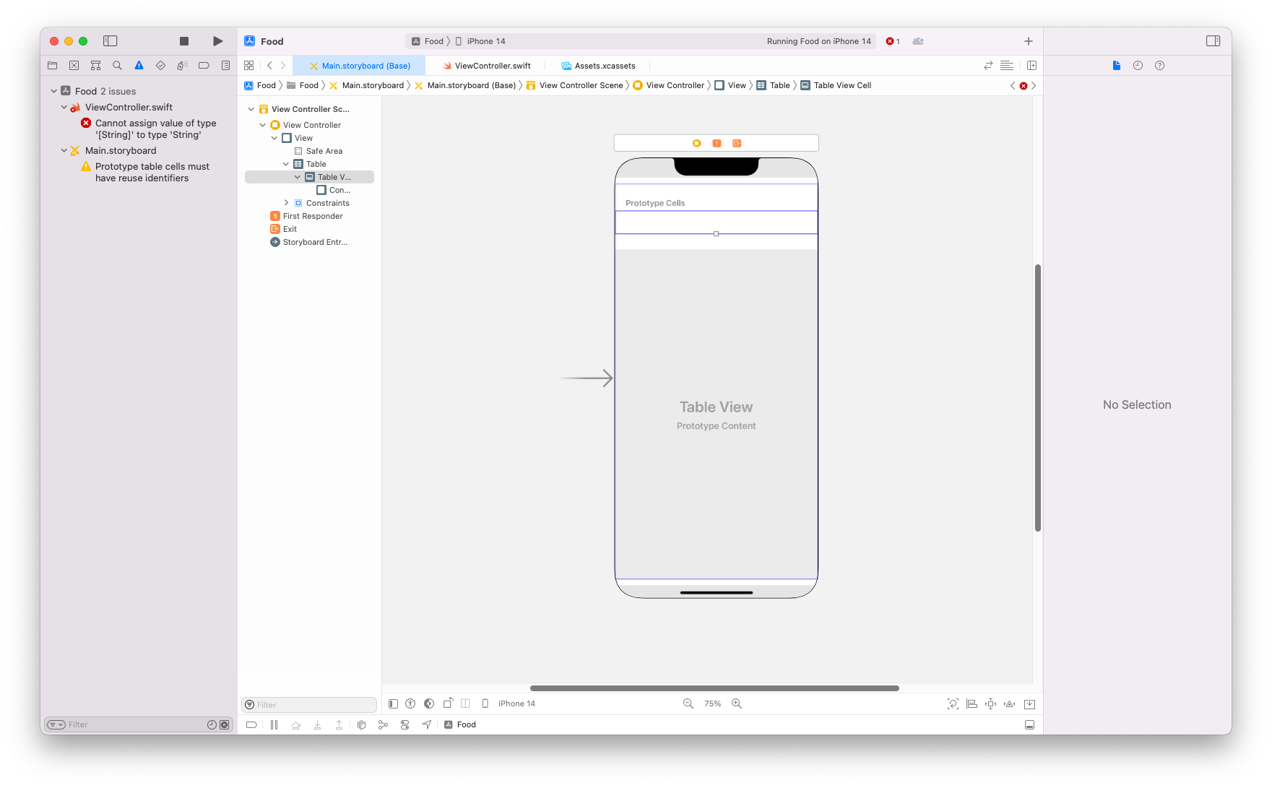The image size is (1272, 788).
Task: Toggle the right inspector panel
Action: 1213,41
